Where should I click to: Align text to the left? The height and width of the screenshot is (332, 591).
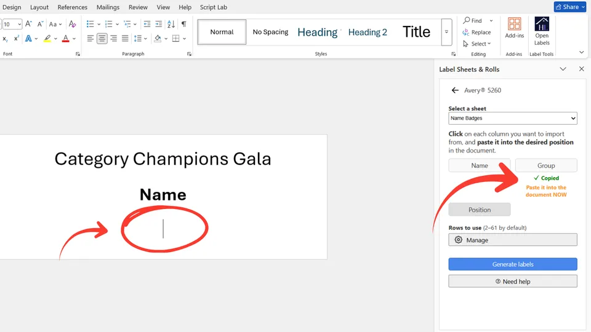[90, 38]
